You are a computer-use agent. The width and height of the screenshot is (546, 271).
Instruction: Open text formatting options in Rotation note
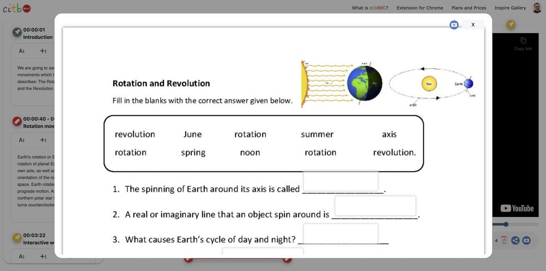click(21, 140)
